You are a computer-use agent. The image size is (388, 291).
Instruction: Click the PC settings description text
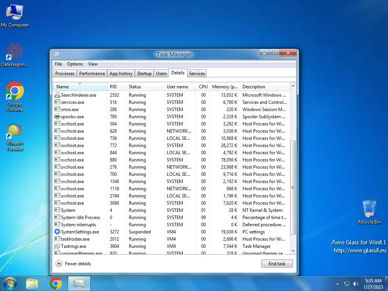(253, 232)
